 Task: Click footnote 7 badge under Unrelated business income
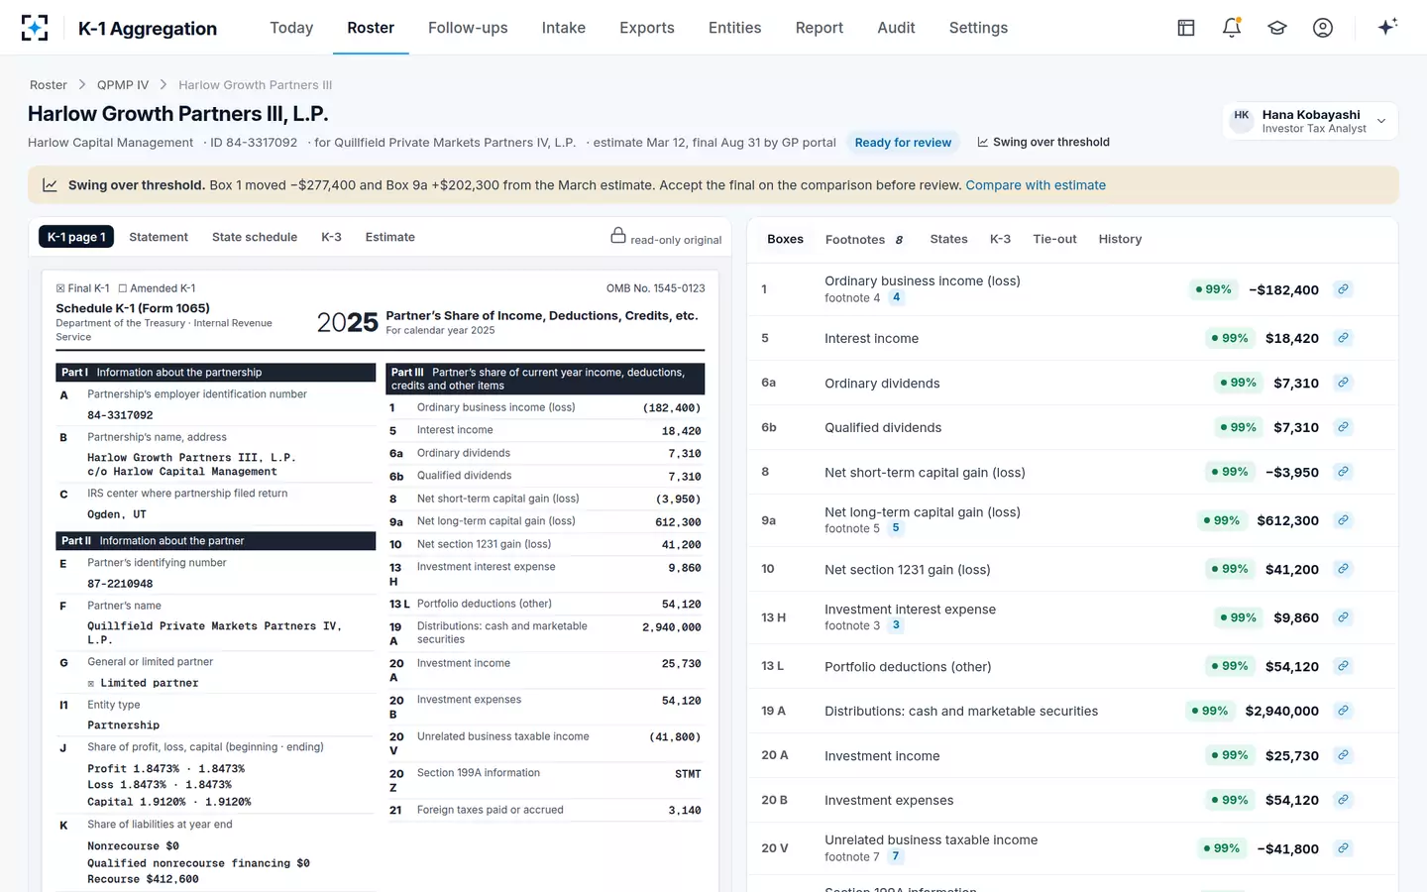tap(896, 856)
